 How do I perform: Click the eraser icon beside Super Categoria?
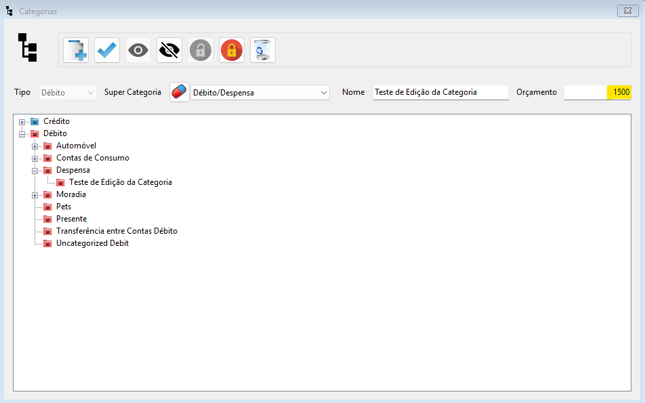180,92
